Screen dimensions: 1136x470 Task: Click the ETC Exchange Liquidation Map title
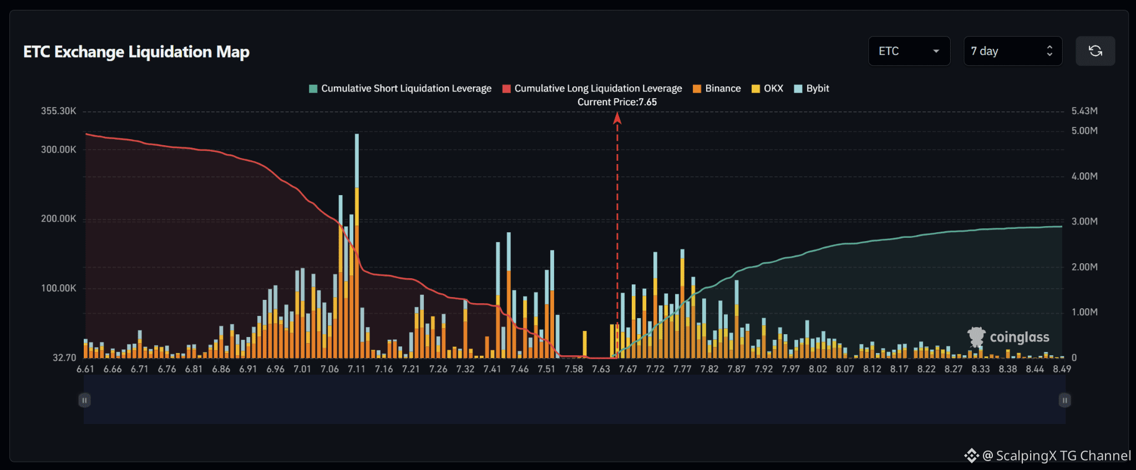coord(136,52)
